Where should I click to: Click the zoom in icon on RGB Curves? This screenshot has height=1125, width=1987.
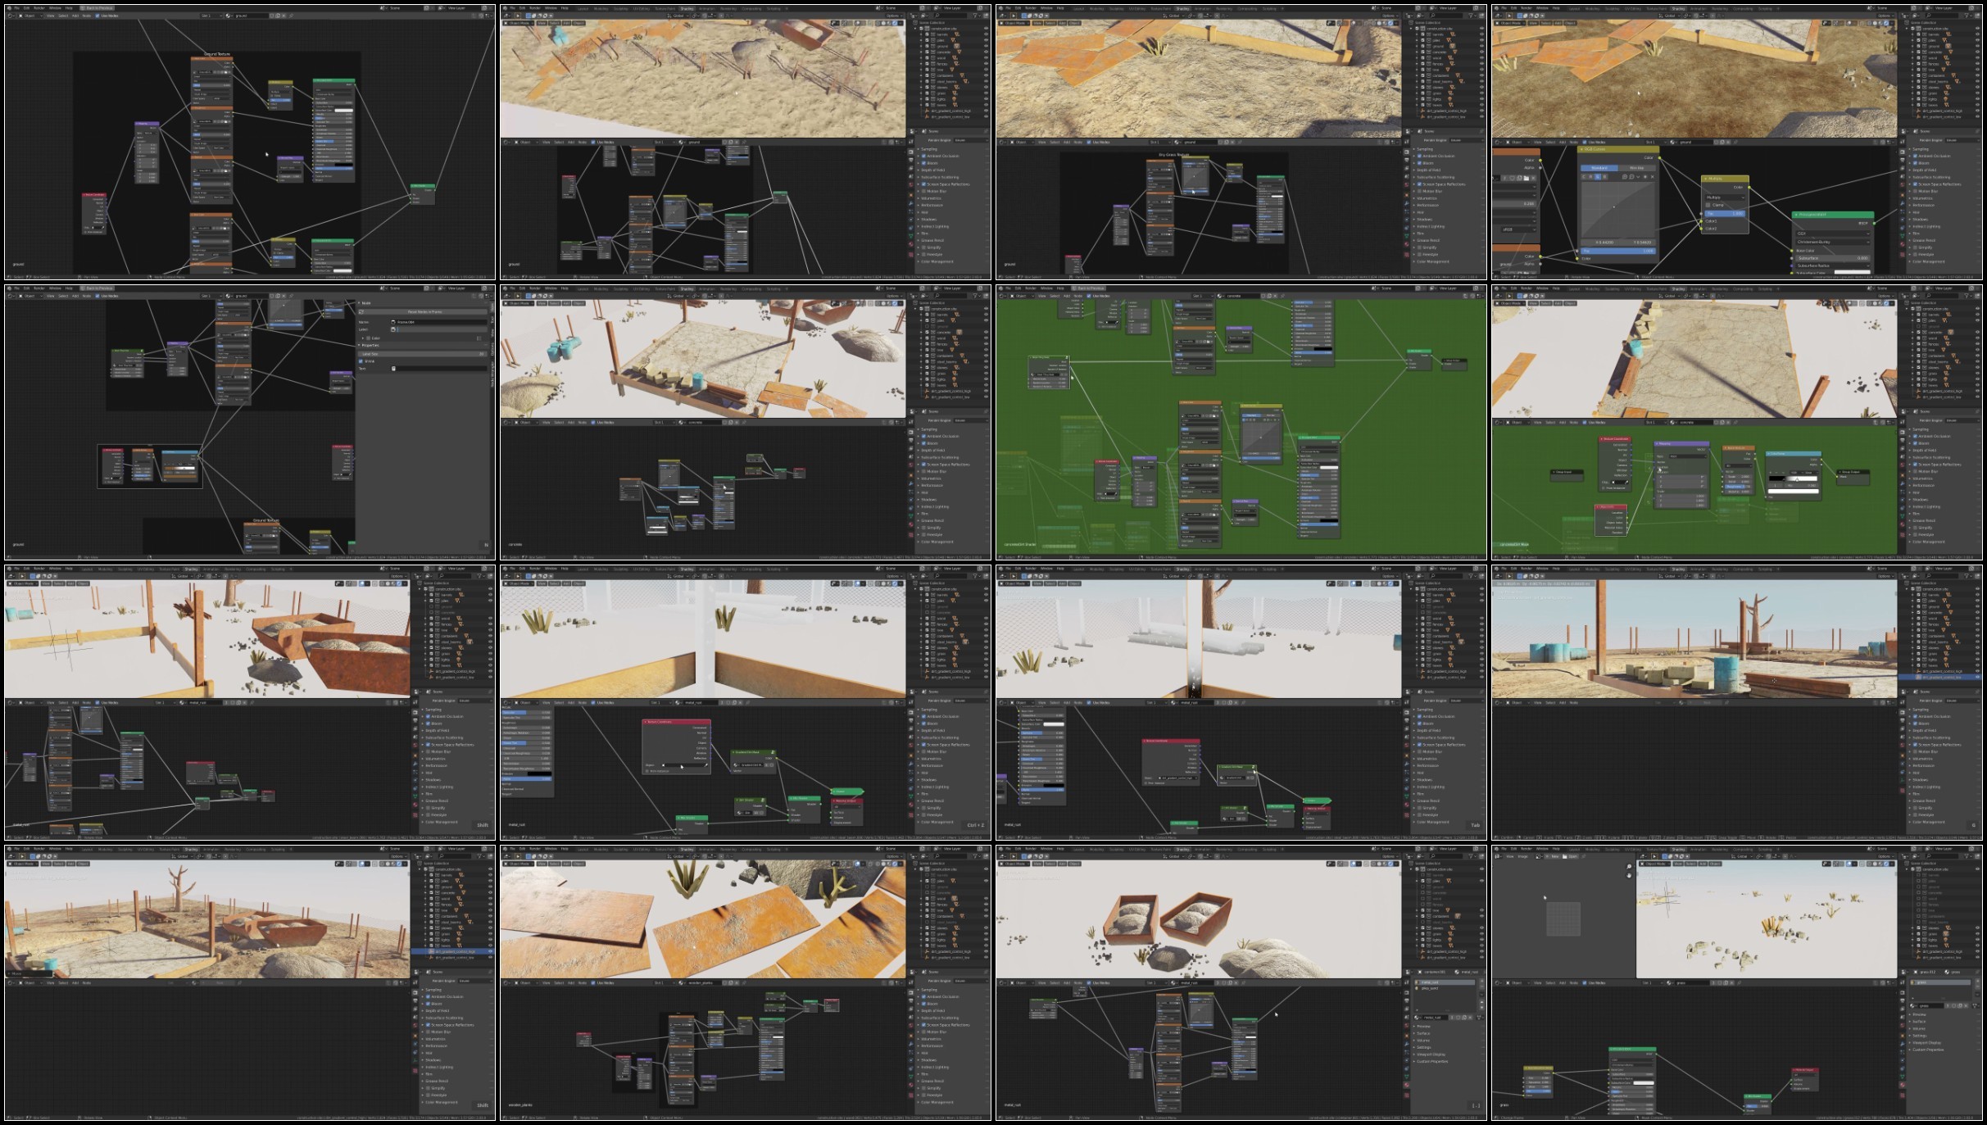coord(1625,177)
